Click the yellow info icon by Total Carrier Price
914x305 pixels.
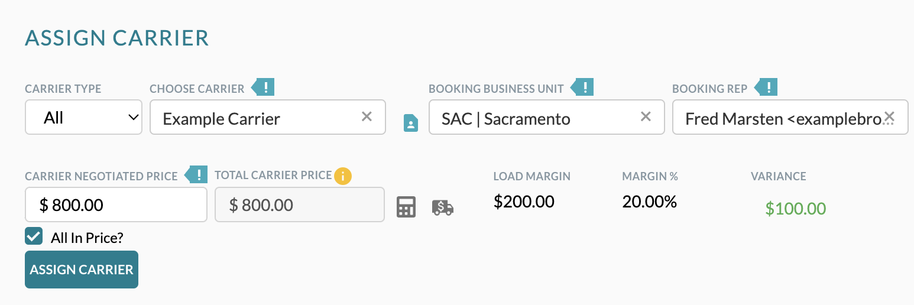click(x=343, y=176)
